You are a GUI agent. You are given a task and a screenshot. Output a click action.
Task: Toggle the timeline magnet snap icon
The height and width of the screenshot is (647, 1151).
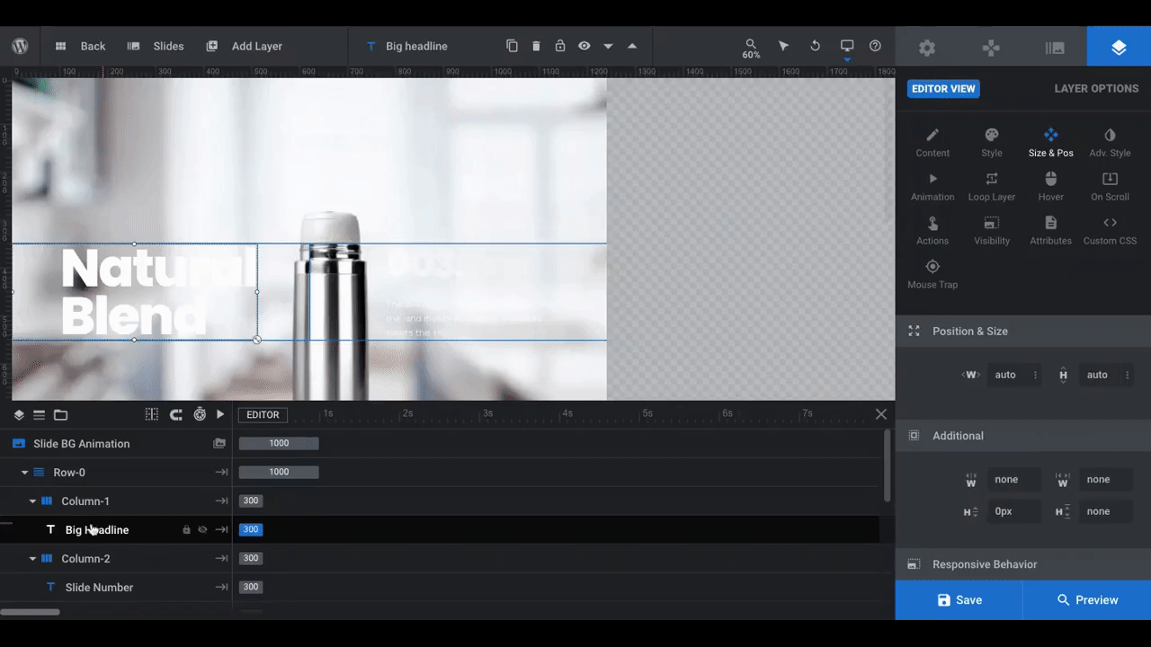coord(176,414)
